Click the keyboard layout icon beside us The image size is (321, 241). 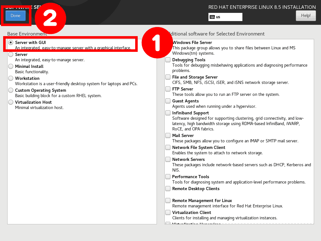coord(212,17)
